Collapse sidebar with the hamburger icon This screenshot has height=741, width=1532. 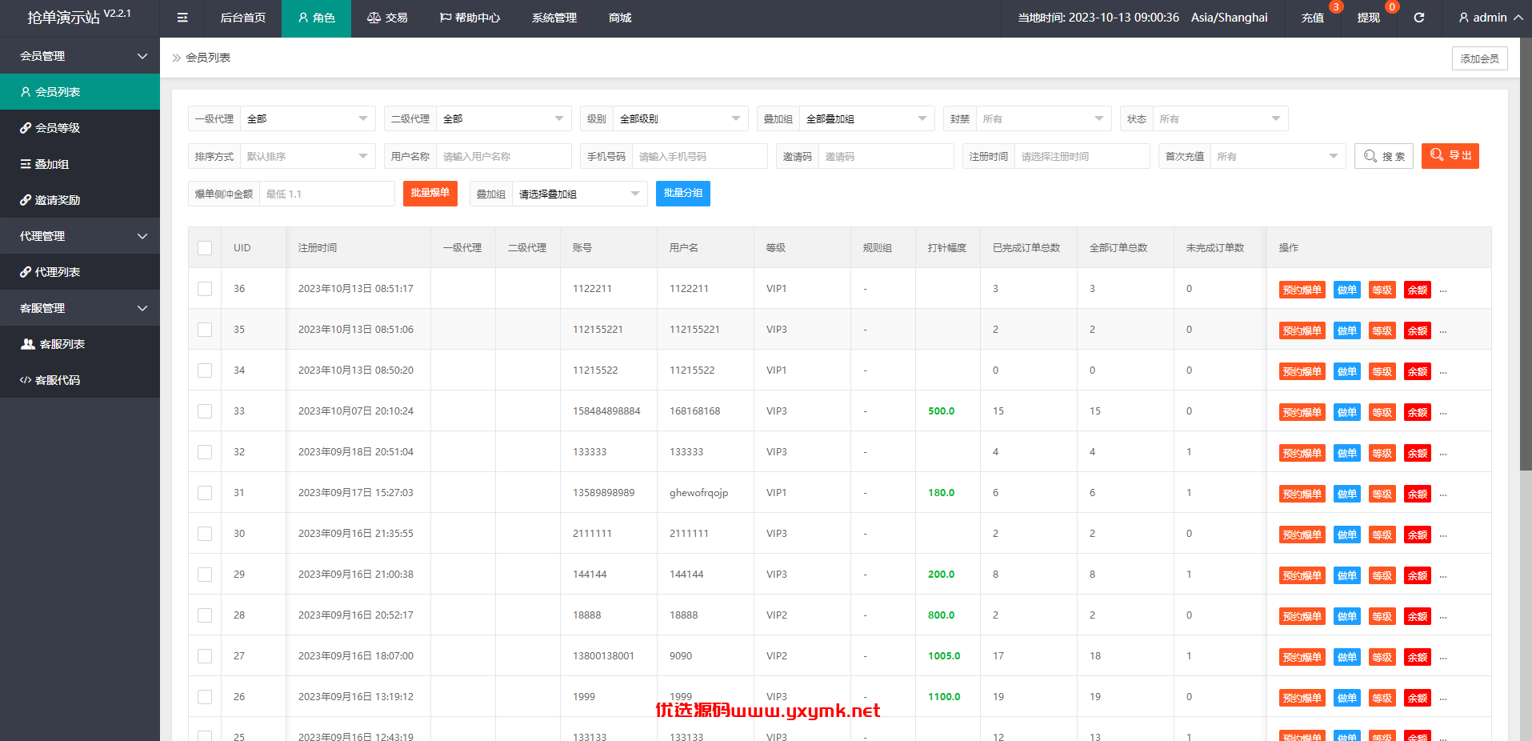(x=182, y=18)
